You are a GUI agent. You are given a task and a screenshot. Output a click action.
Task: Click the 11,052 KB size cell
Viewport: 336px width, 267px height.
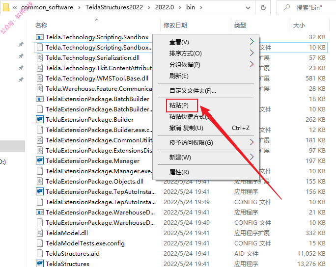(311, 254)
